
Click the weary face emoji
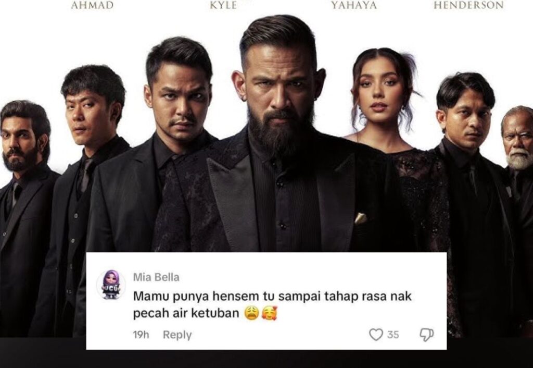click(251, 313)
